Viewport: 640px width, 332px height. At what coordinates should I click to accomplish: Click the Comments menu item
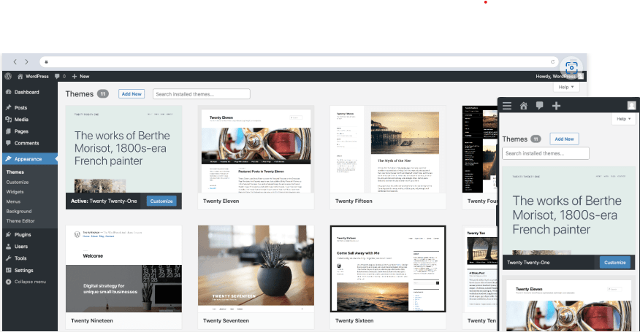pyautogui.click(x=26, y=143)
